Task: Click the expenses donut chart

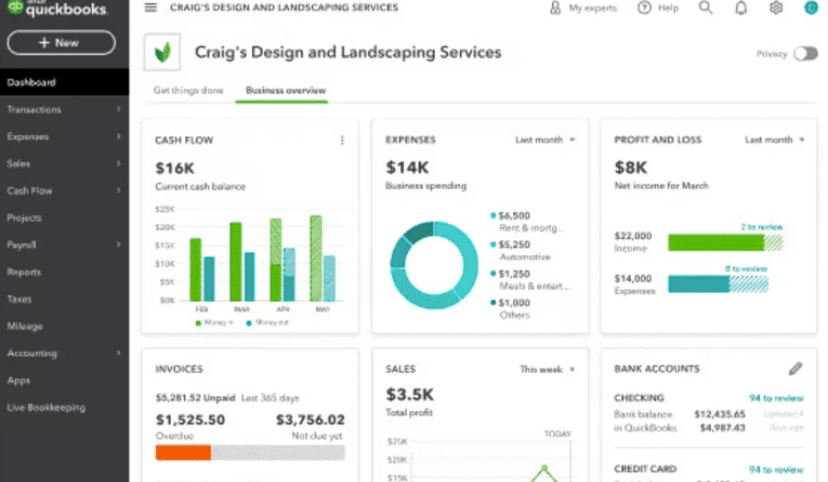Action: pos(434,265)
